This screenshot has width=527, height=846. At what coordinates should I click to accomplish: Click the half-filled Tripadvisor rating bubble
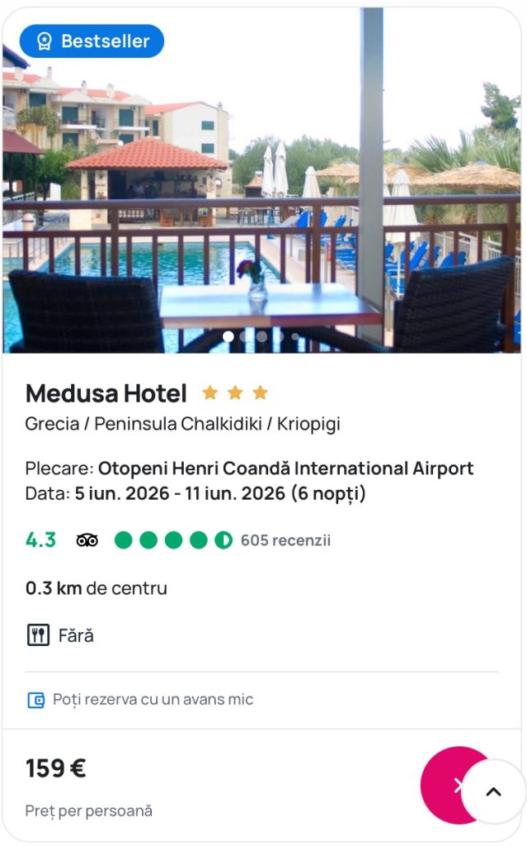coord(224,540)
